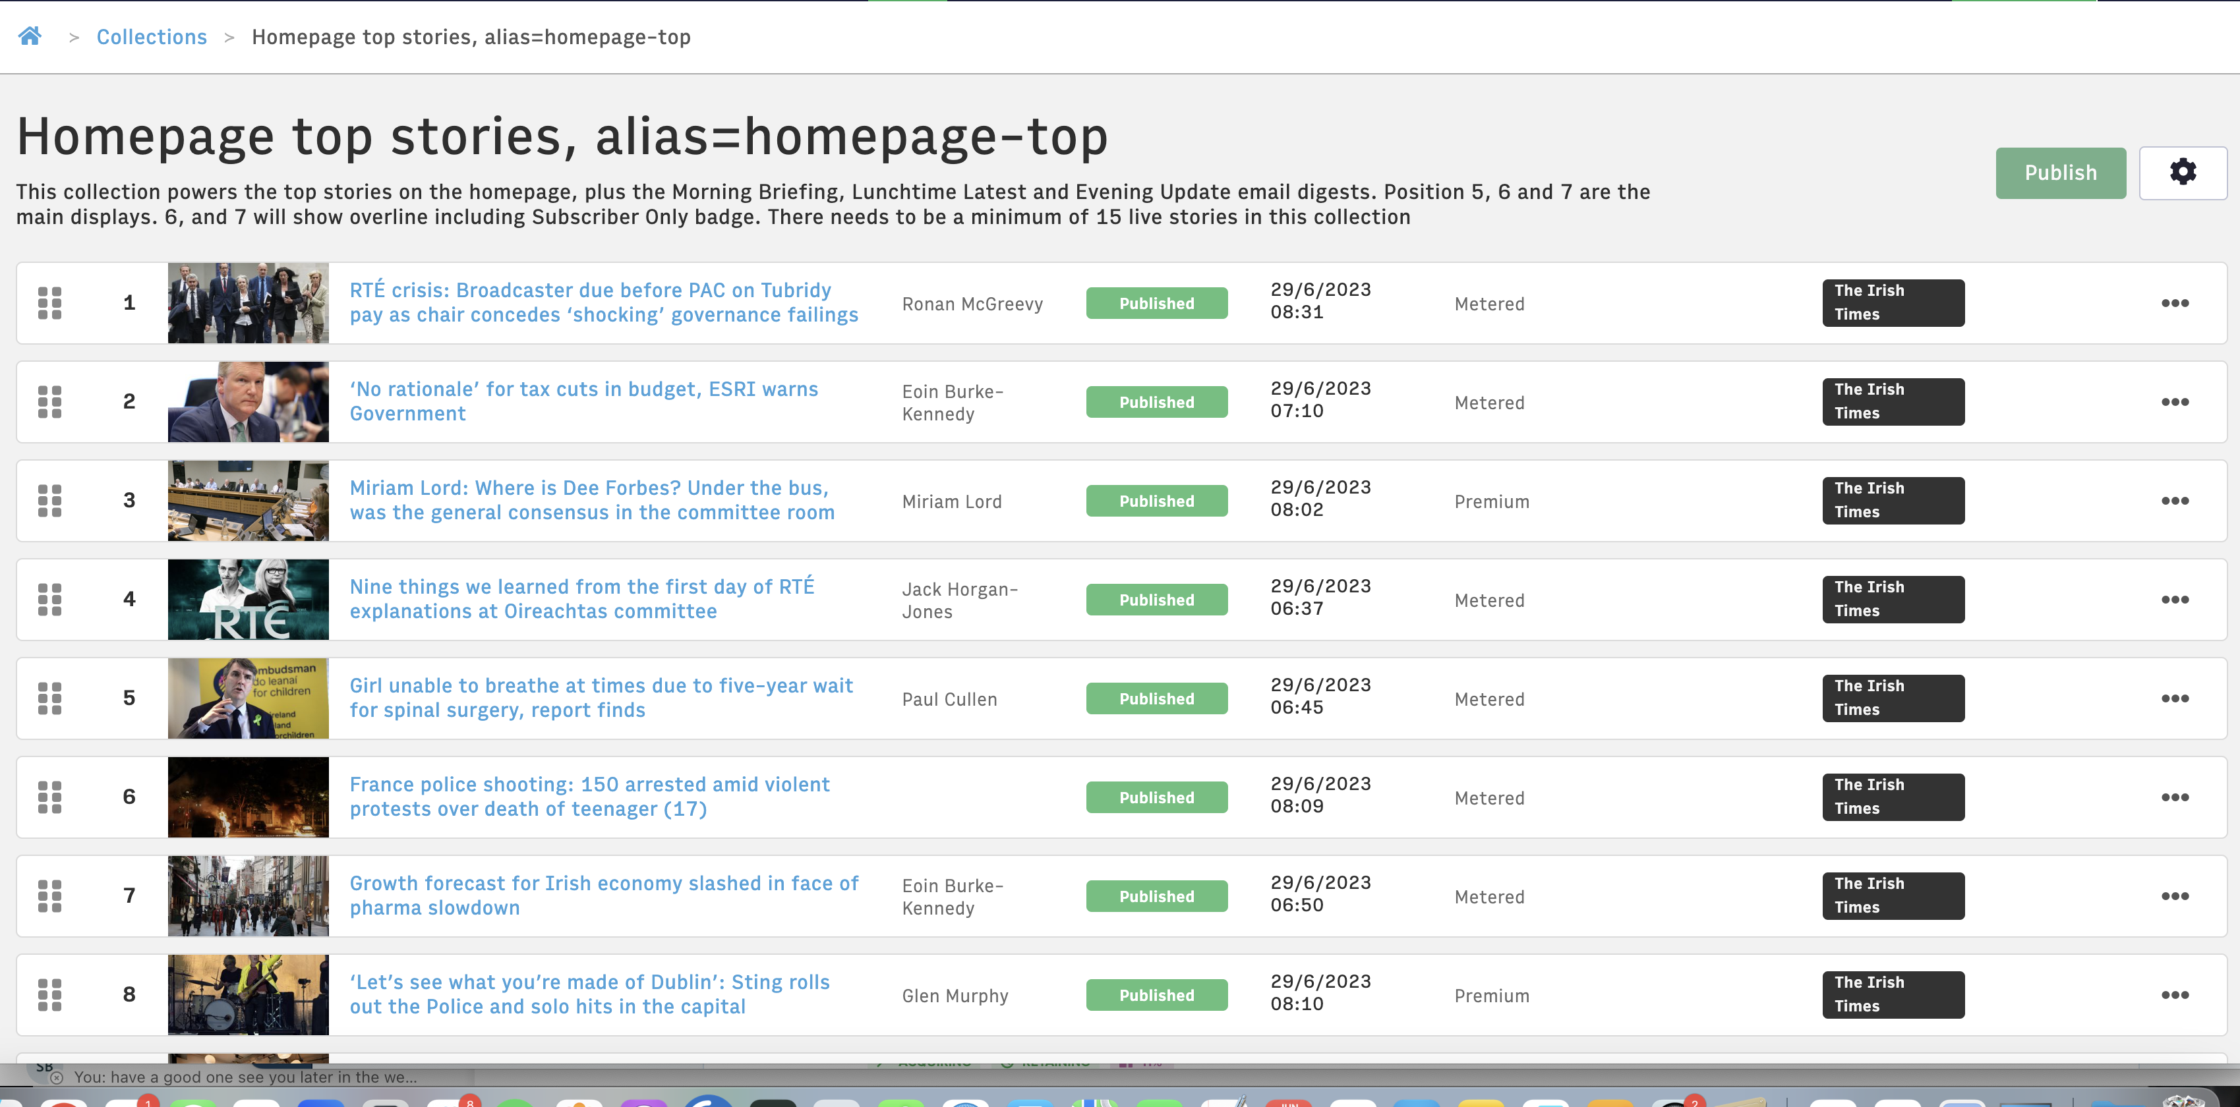Open 'Growth forecast for Irish economy' link
Viewport: 2240px width, 1107px height.
603,895
